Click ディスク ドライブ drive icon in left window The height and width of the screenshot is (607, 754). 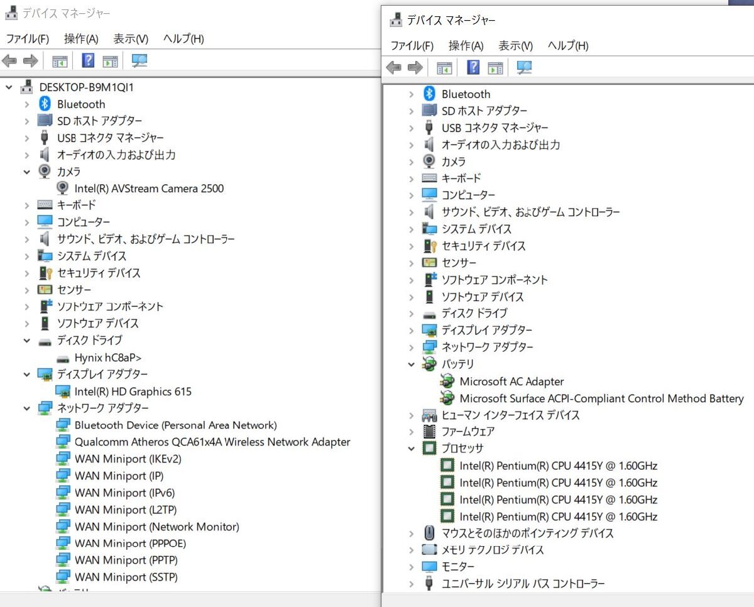click(x=45, y=341)
